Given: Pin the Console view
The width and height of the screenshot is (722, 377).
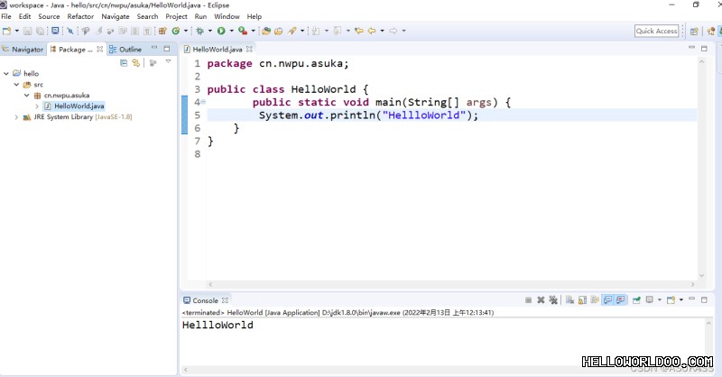Looking at the screenshot, I should (636, 300).
